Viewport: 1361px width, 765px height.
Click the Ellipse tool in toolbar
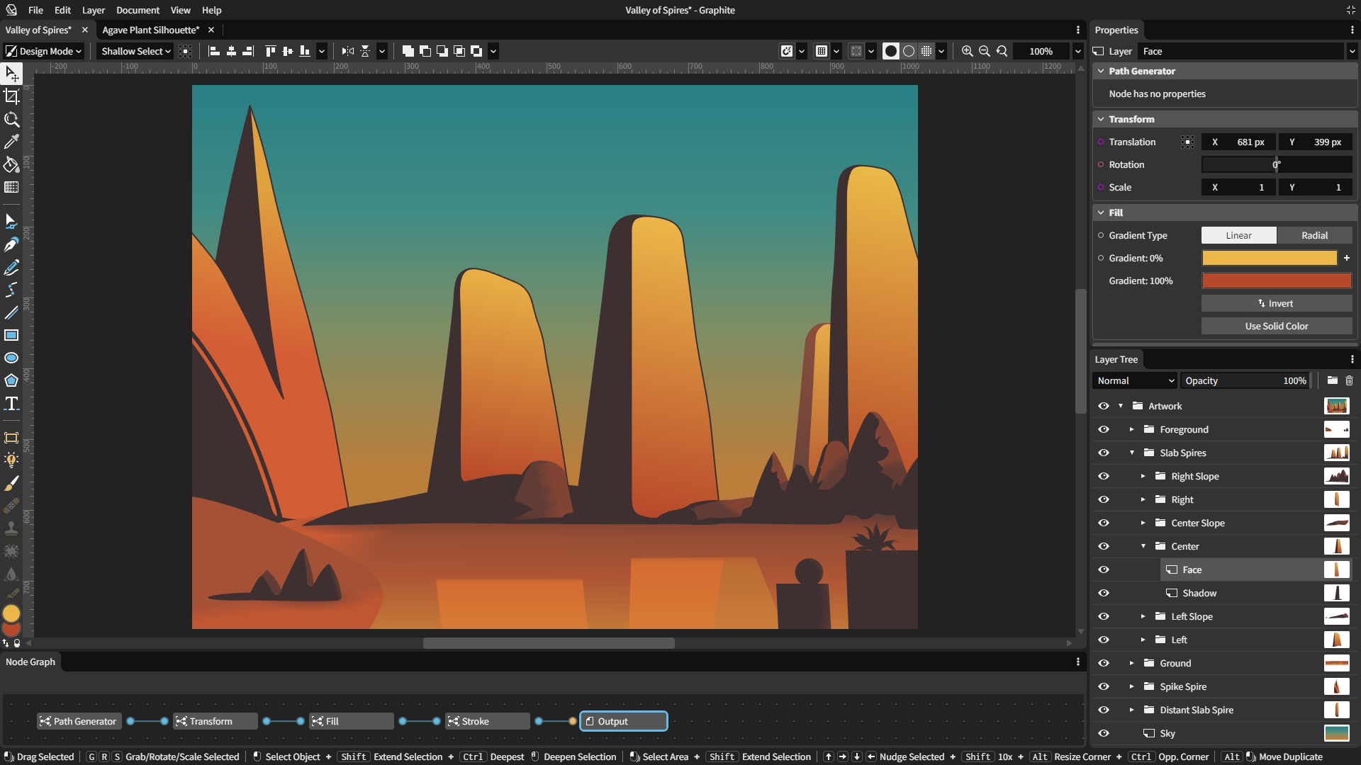pos(11,358)
